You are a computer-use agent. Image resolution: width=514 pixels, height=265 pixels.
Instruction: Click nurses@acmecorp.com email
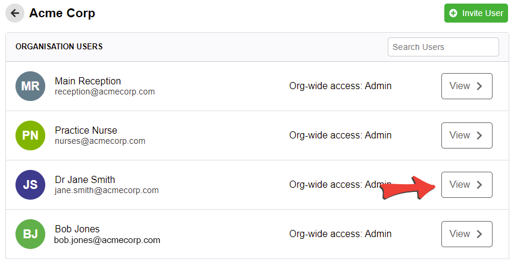tap(100, 141)
